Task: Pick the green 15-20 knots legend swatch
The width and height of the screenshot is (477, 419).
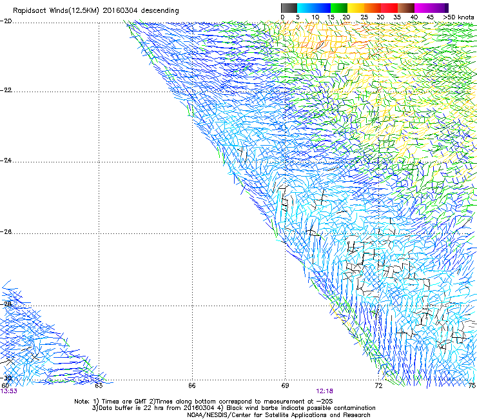Action: (x=339, y=8)
